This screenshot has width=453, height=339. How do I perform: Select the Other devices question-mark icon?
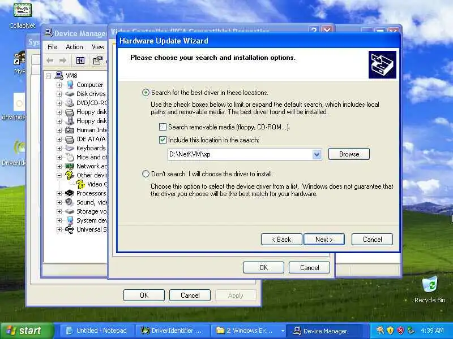click(69, 175)
